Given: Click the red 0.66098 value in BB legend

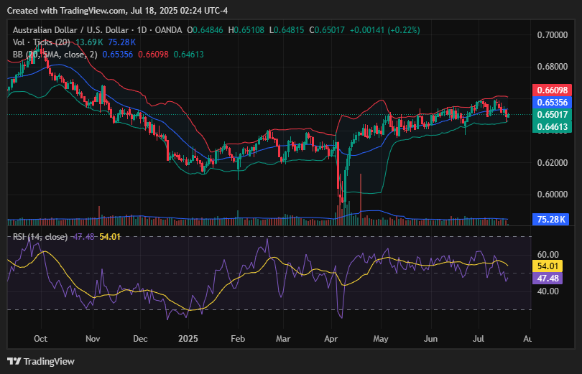Looking at the screenshot, I should [x=153, y=55].
